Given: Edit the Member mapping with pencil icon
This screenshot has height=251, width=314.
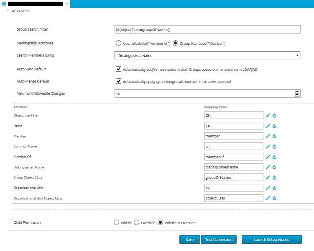Looking at the screenshot, I should click(268, 136).
